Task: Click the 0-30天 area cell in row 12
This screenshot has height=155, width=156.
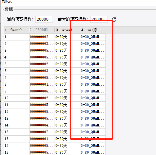Action: pyautogui.click(x=67, y=111)
